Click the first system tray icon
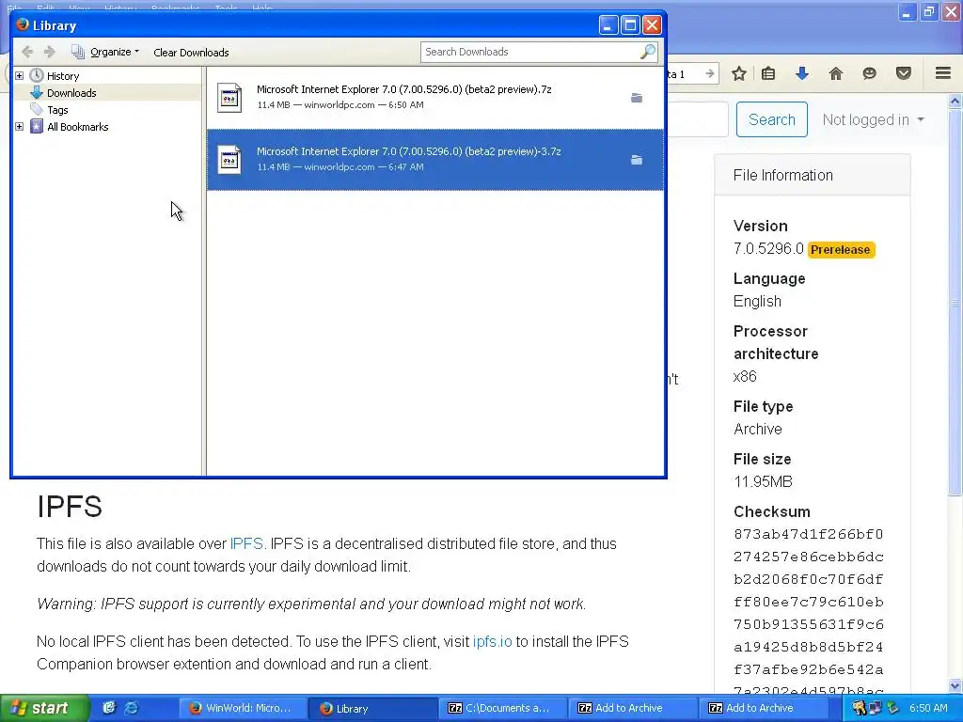The image size is (963, 722). pyautogui.click(x=859, y=709)
